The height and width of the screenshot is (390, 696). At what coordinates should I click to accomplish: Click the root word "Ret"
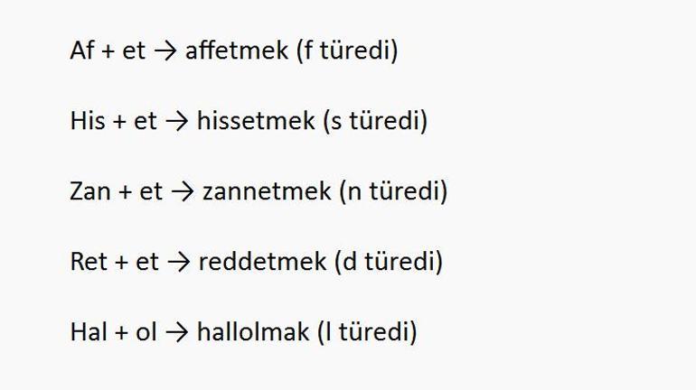click(89, 262)
